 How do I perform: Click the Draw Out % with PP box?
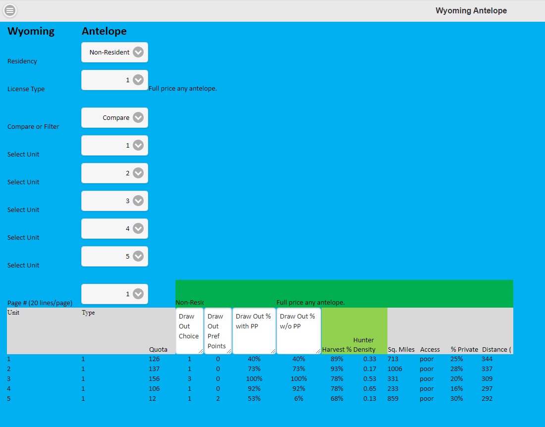(x=254, y=331)
